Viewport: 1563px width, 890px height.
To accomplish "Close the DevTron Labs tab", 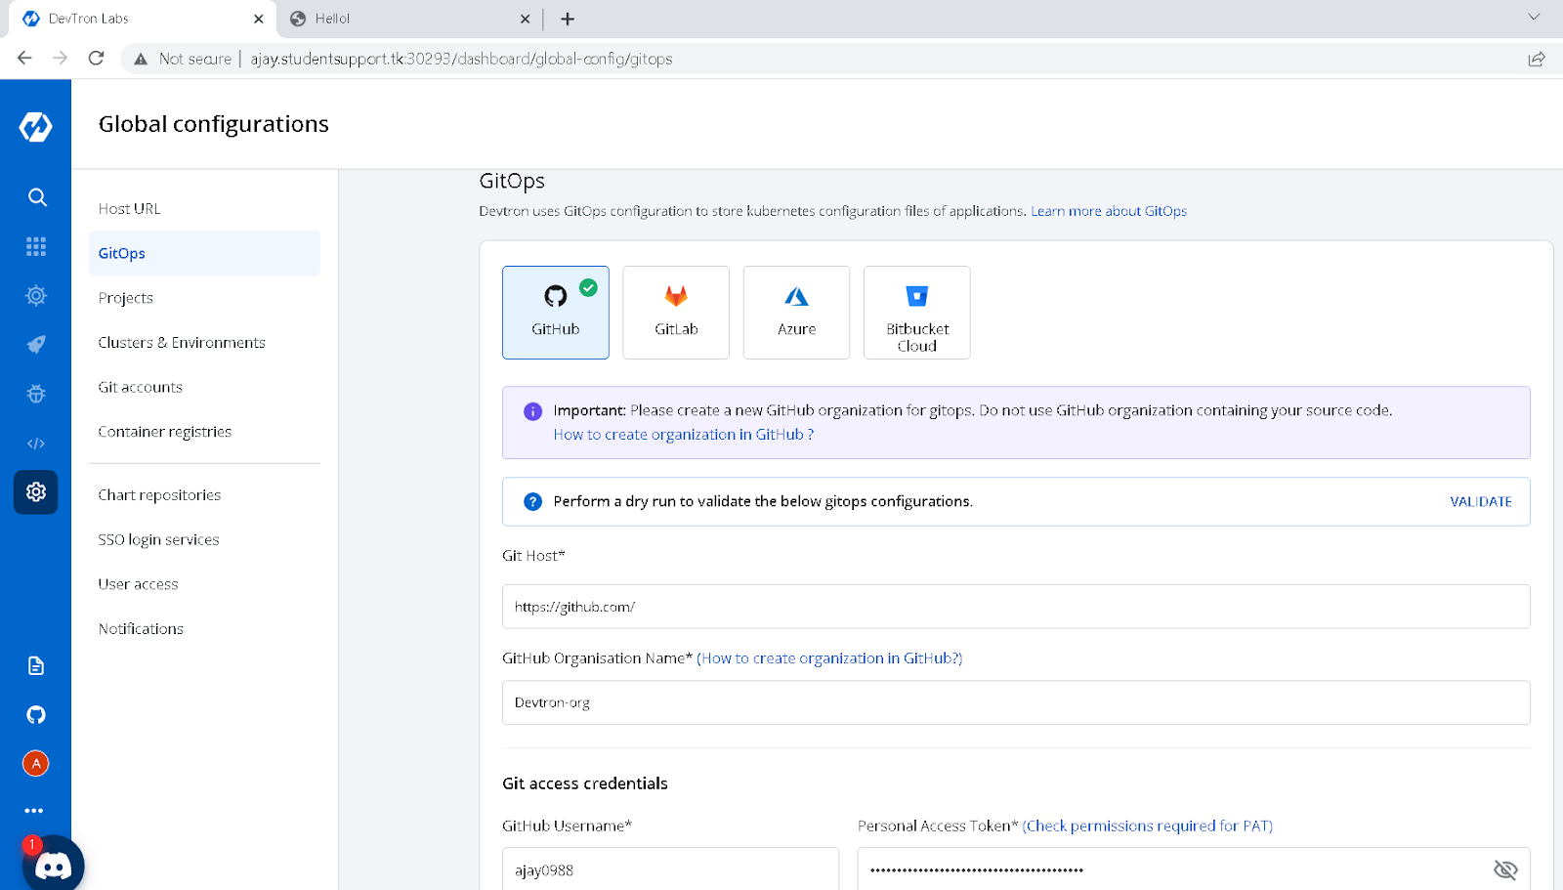I will (259, 19).
